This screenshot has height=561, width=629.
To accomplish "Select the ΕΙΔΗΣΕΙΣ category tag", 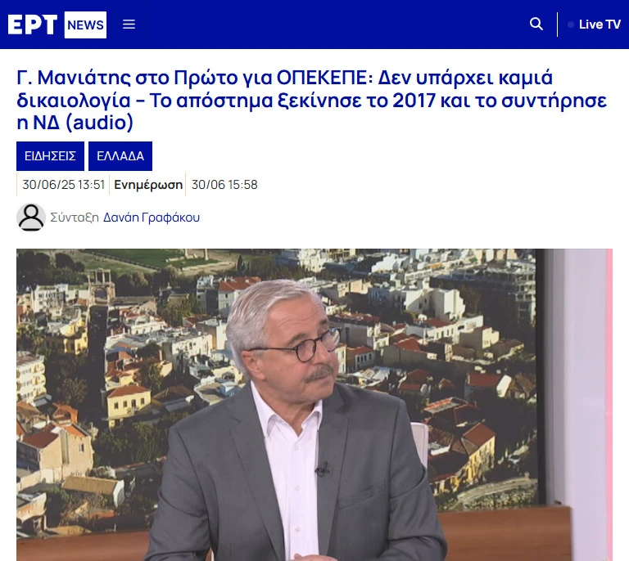I will [x=50, y=156].
